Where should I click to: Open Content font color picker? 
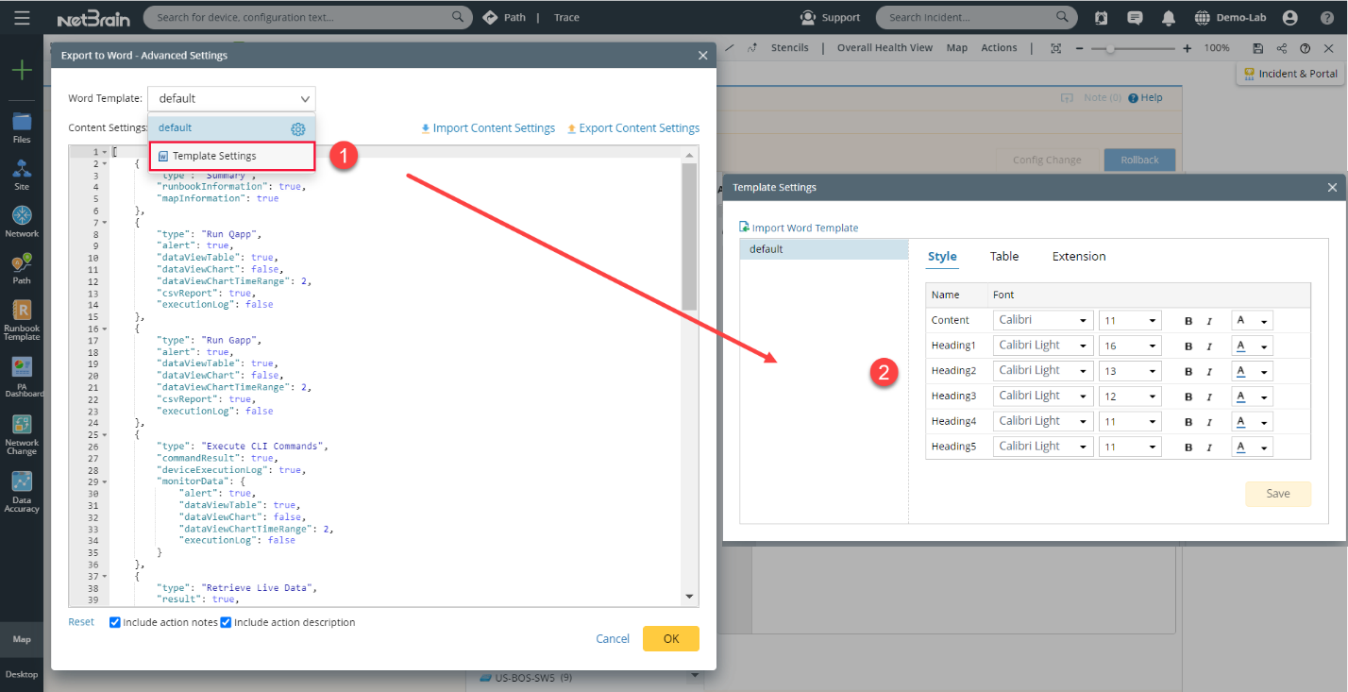[1252, 321]
